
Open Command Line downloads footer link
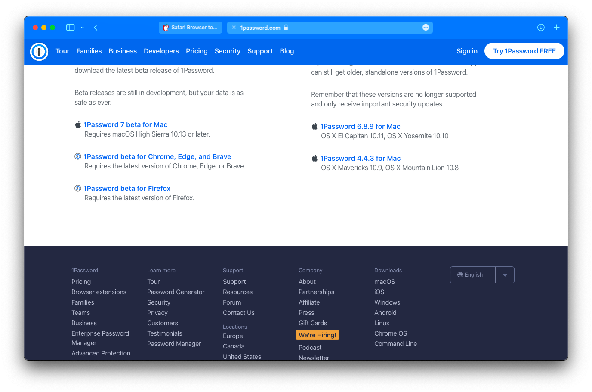coord(396,344)
